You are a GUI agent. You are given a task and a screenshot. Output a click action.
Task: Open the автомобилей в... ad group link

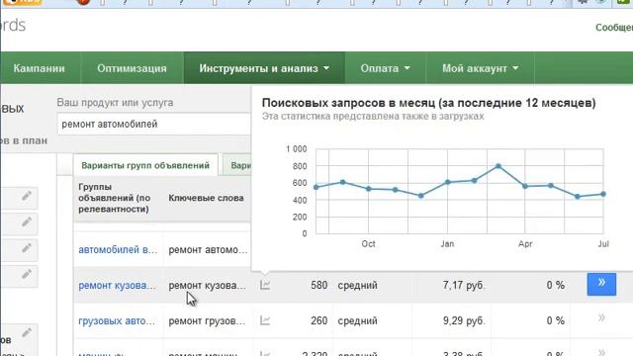[118, 250]
